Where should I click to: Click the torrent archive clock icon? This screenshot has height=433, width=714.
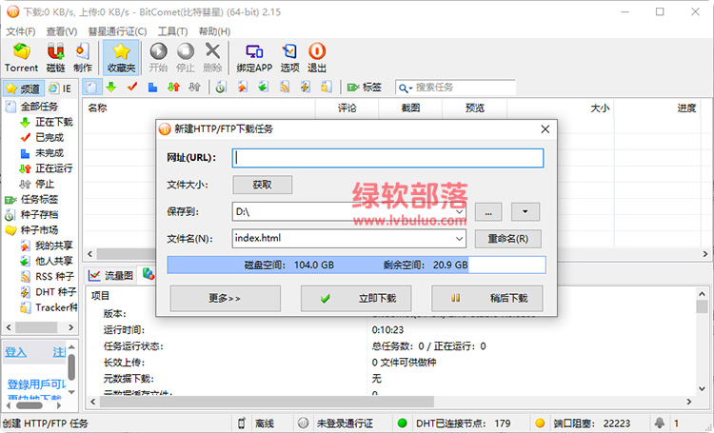tap(221, 87)
